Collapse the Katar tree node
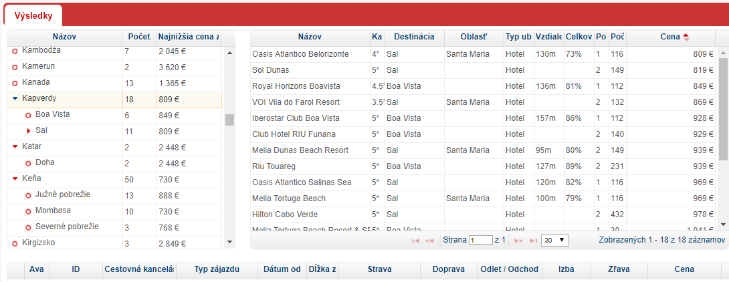The image size is (729, 282). [x=15, y=147]
